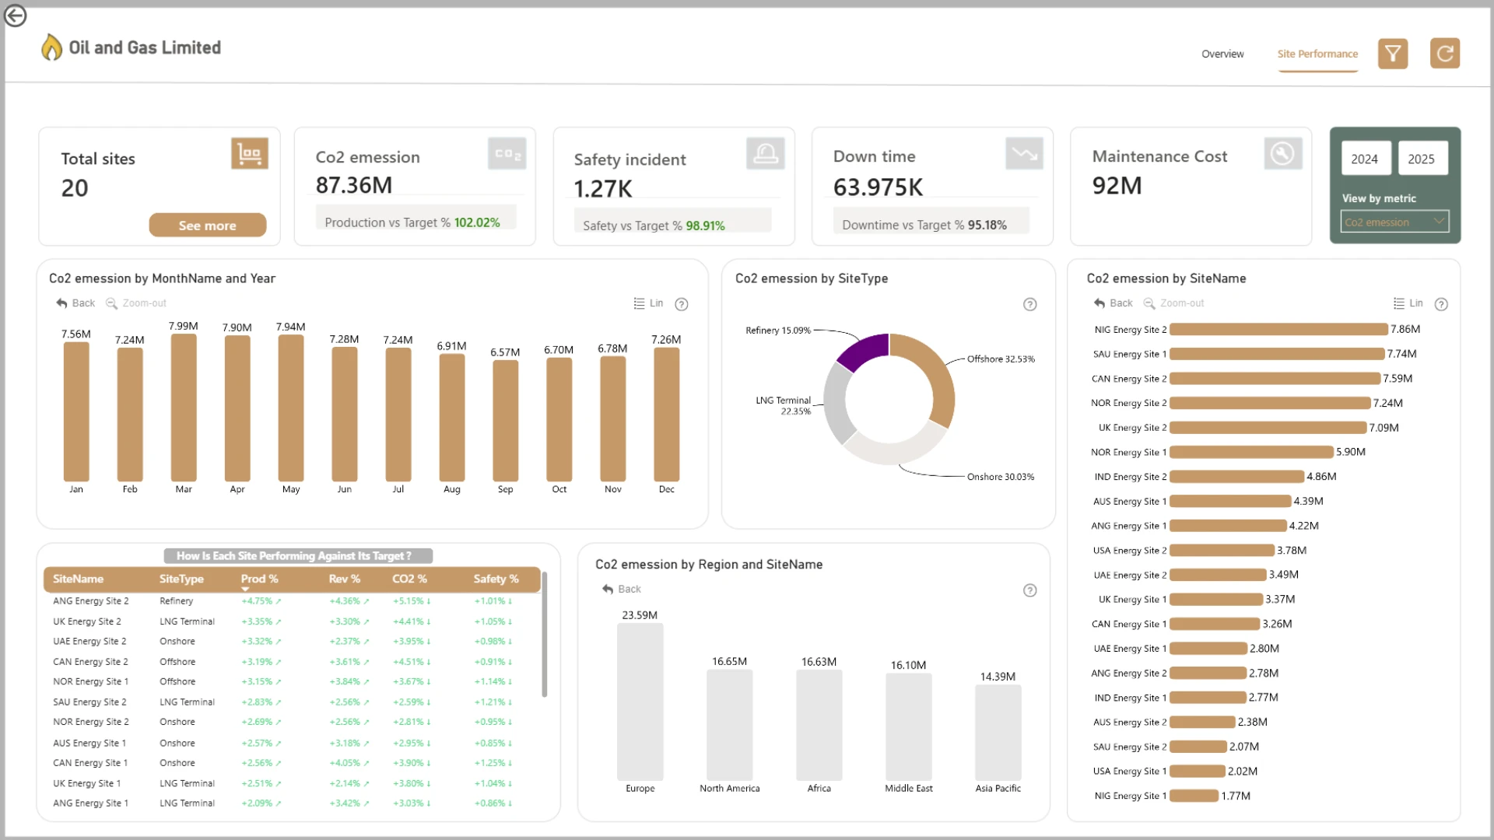This screenshot has width=1494, height=840.
Task: Toggle Lin scale in monthly chart
Action: coord(648,303)
